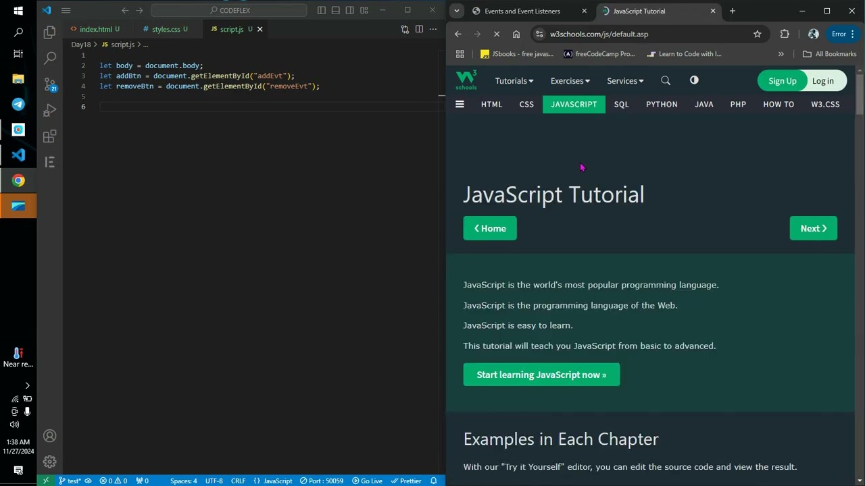Click the Customize Layout icon in VS Code
The width and height of the screenshot is (865, 486).
point(364,10)
